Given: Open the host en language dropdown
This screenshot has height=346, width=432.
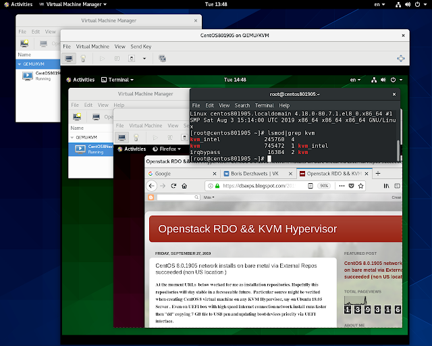Looking at the screenshot, I should click(x=379, y=5).
